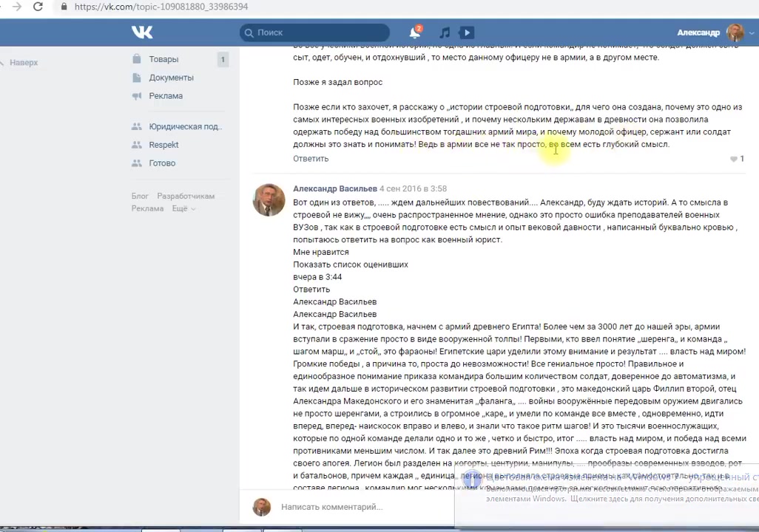This screenshot has height=532, width=759.
Task: Open the Блог footer link
Action: 140,196
